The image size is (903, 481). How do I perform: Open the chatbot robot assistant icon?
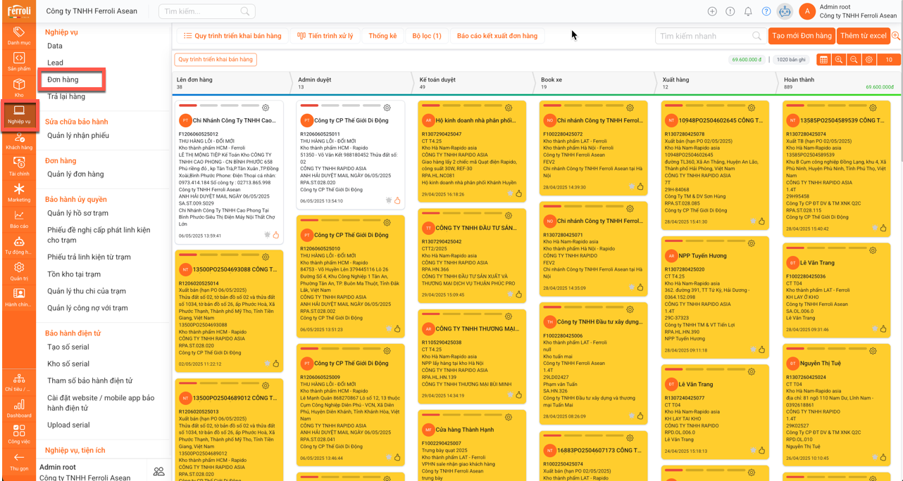tap(785, 11)
